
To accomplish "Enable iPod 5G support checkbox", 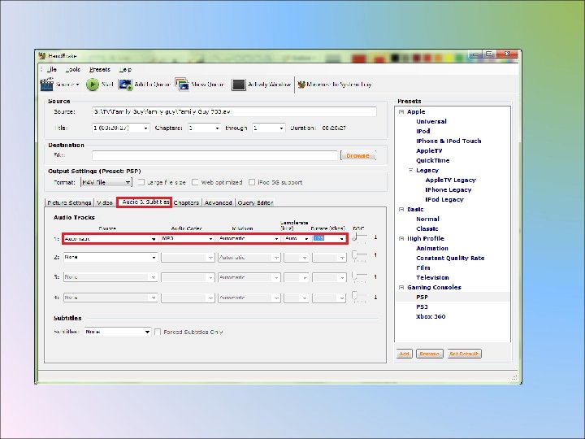I will (252, 182).
